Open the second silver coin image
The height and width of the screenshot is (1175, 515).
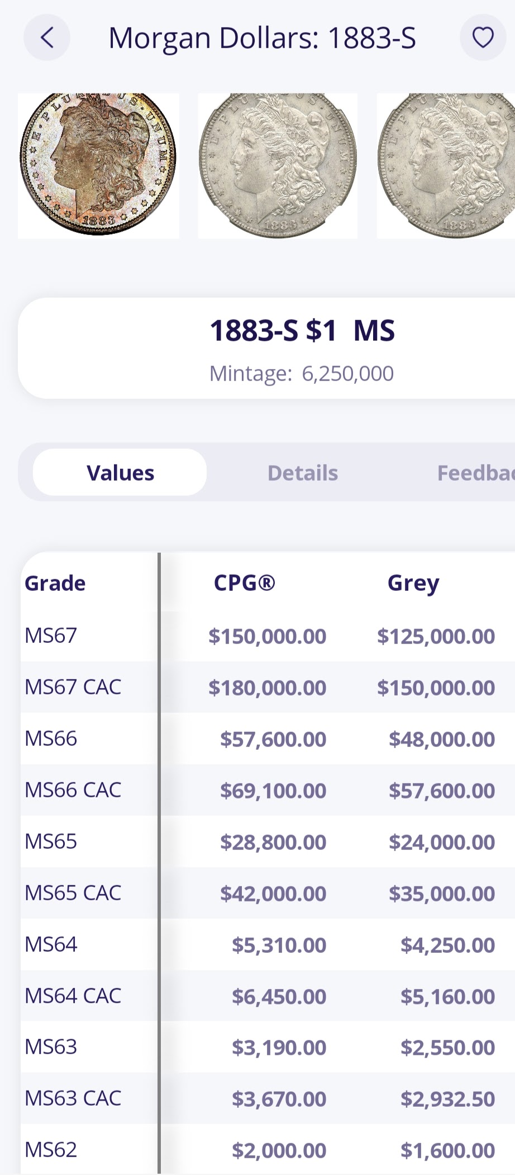coord(278,166)
